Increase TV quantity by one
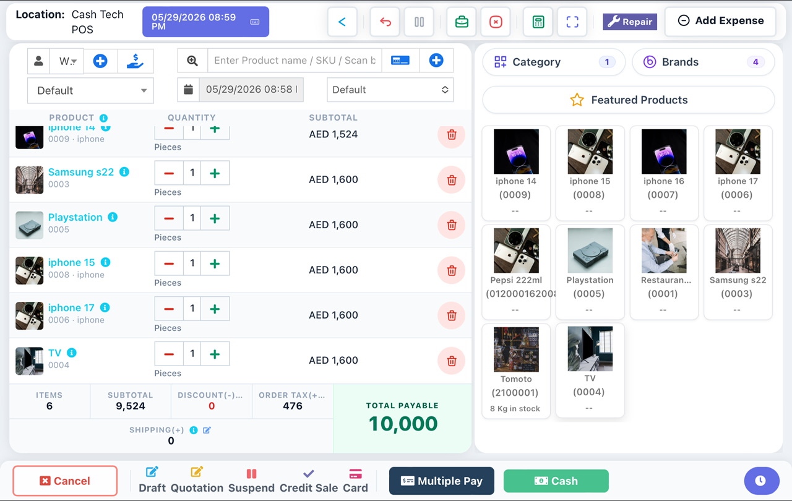 click(x=215, y=354)
